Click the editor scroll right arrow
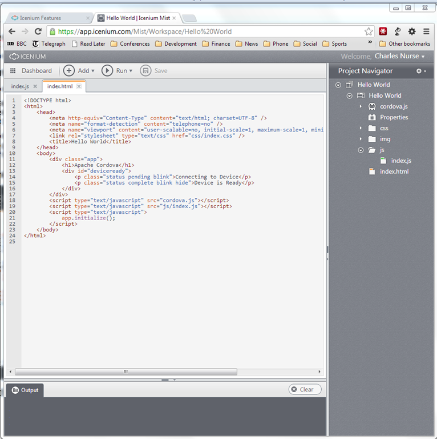Image resolution: width=437 pixels, height=439 pixels. click(319, 372)
